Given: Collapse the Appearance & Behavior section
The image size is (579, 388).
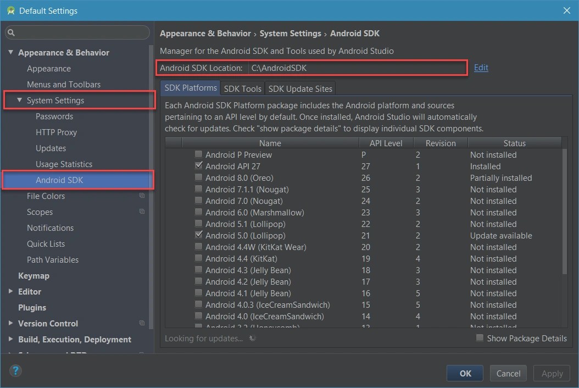Looking at the screenshot, I should click(12, 52).
